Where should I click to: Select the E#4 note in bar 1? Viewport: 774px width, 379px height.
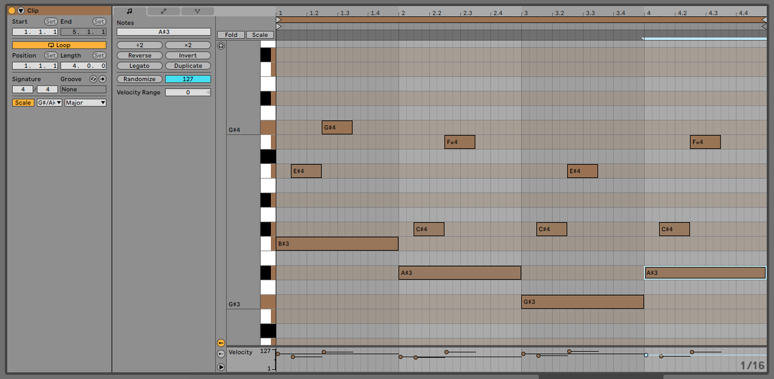[306, 171]
